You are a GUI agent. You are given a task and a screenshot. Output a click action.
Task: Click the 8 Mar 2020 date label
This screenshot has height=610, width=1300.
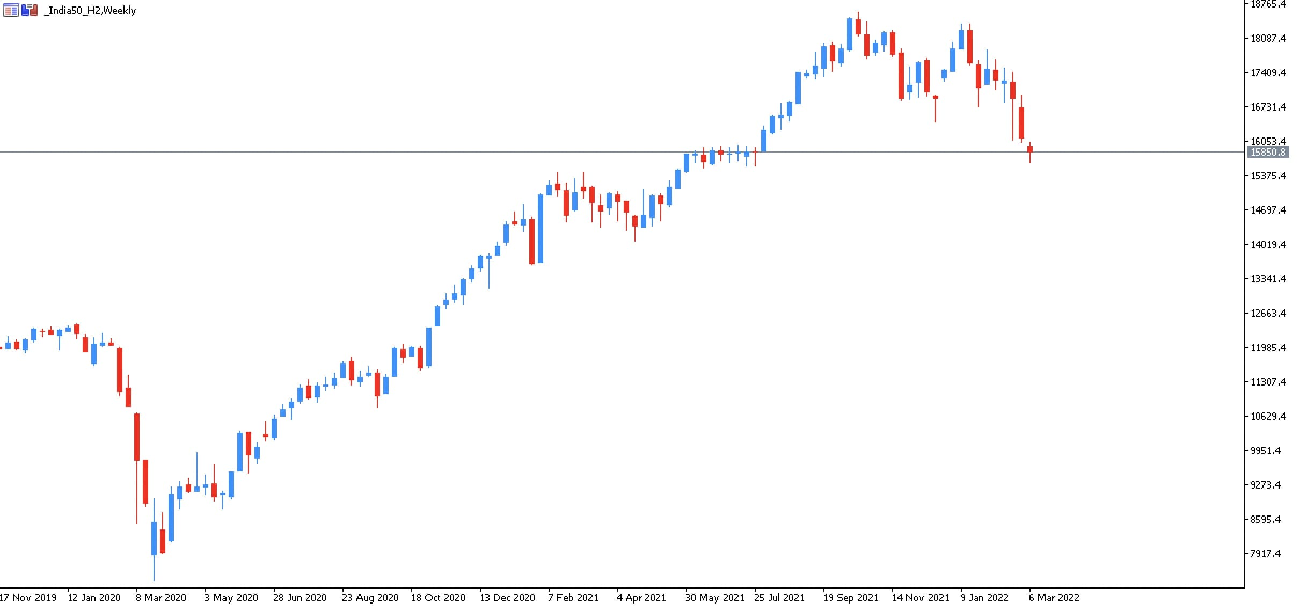click(x=161, y=598)
